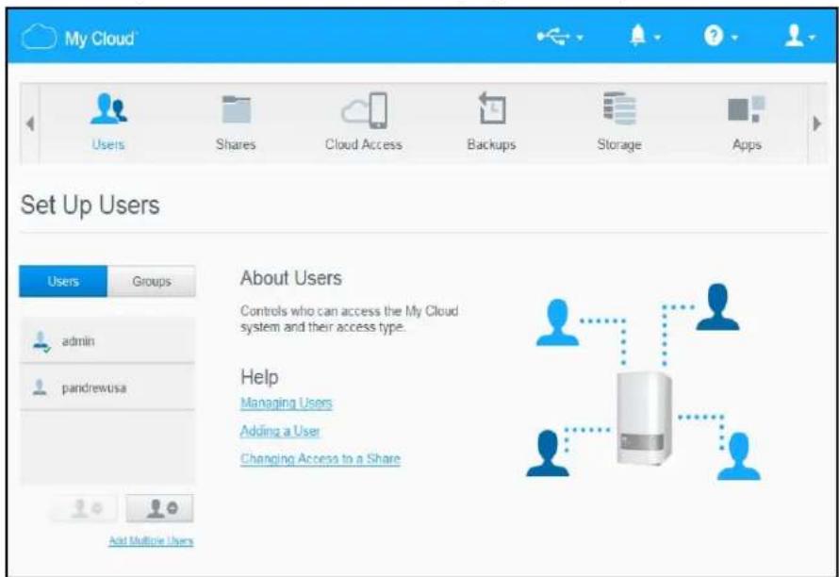Open the USB devices icon in header
The image size is (839, 577).
tap(553, 37)
